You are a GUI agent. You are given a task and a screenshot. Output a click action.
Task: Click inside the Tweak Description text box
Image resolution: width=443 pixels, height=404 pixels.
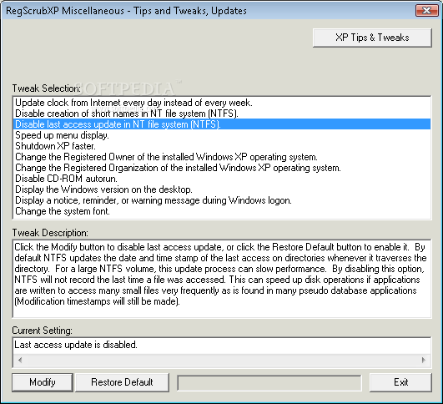click(222, 279)
